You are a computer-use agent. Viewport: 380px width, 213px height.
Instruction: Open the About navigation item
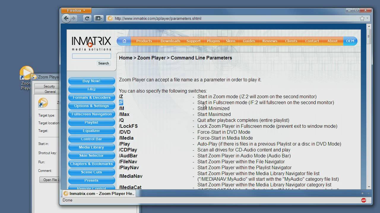[332, 41]
